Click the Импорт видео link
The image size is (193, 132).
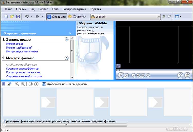tap(15, 44)
